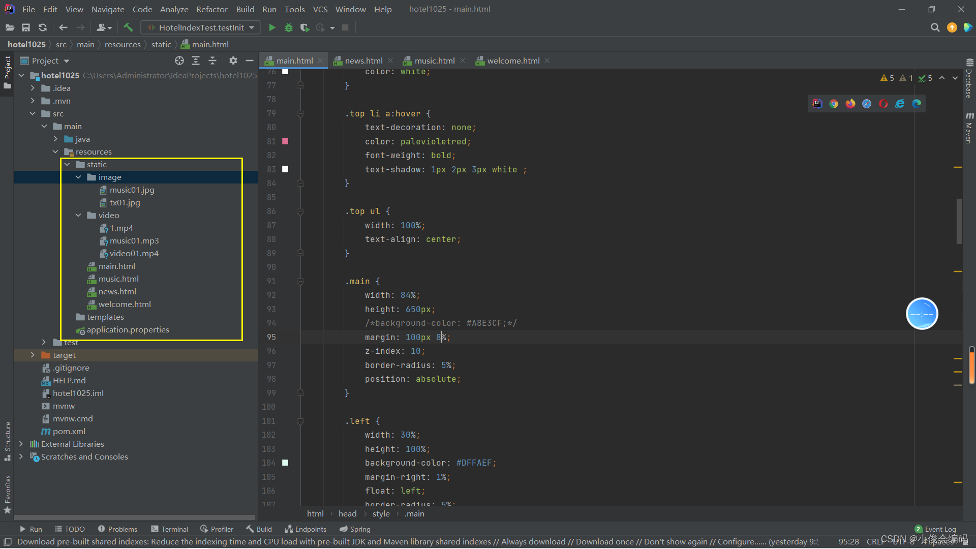
Task: Click the Debug bug icon
Action: (x=289, y=27)
